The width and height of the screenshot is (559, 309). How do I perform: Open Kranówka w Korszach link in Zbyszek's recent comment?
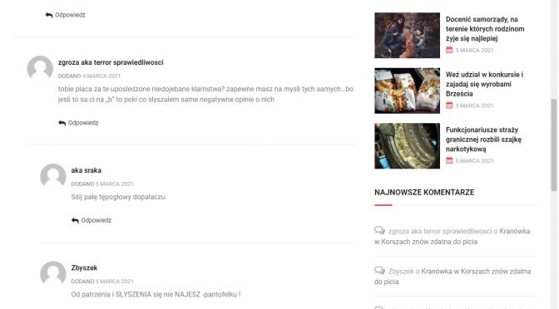coord(453,277)
